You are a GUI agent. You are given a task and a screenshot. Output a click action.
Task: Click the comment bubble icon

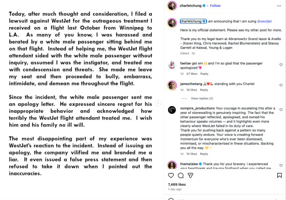point(181,176)
